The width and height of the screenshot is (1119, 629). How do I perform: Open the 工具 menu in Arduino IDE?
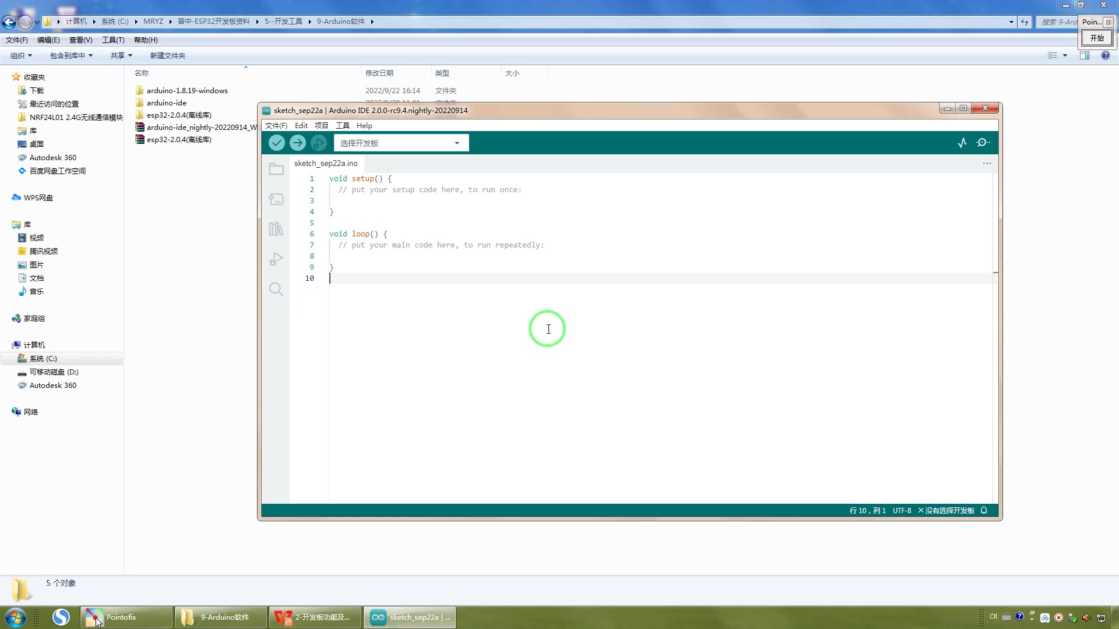(x=342, y=126)
